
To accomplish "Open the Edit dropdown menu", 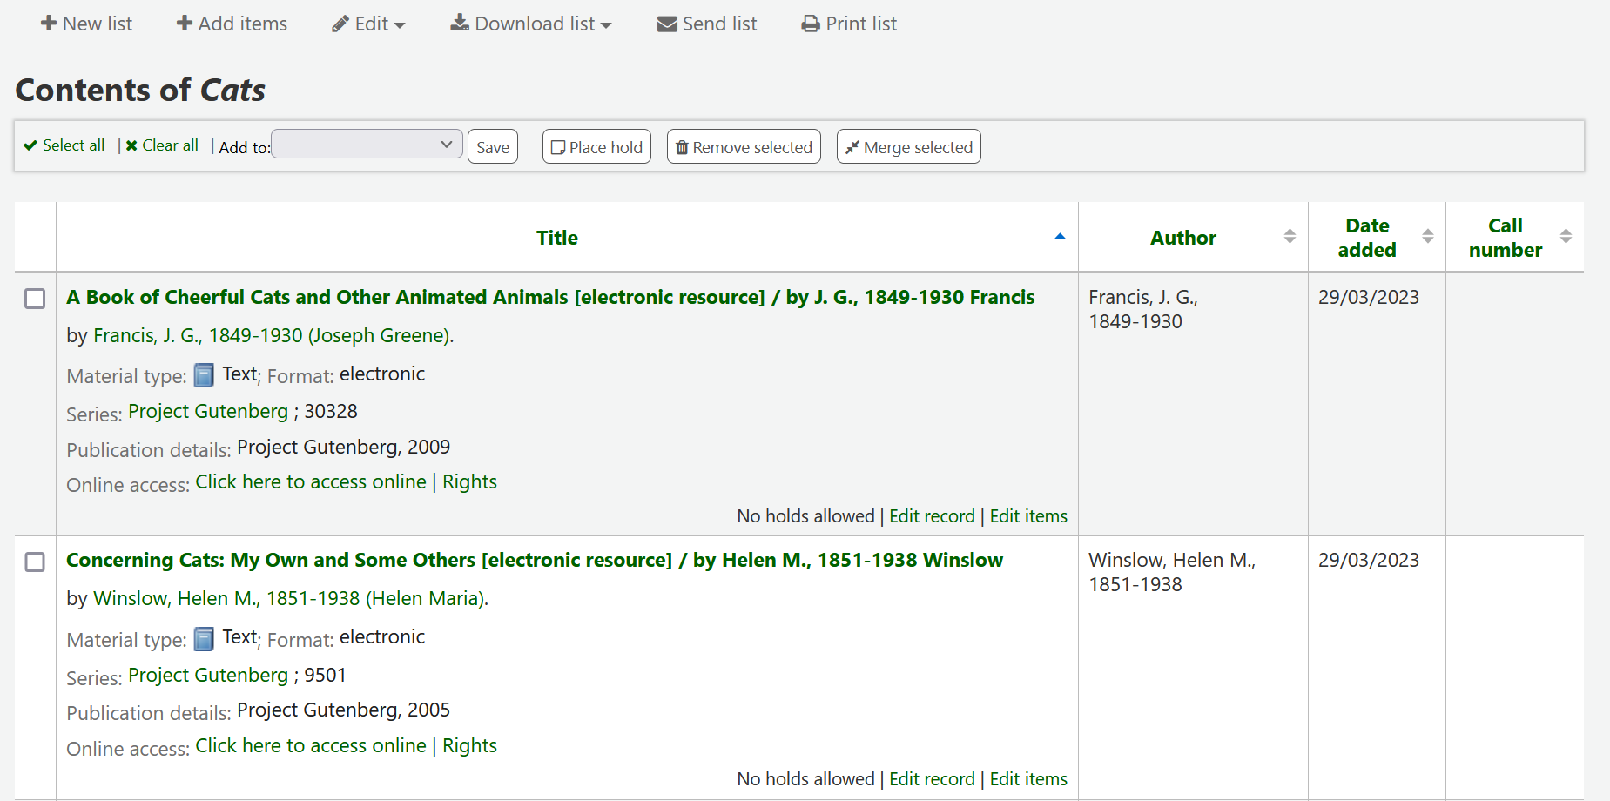I will point(369,24).
